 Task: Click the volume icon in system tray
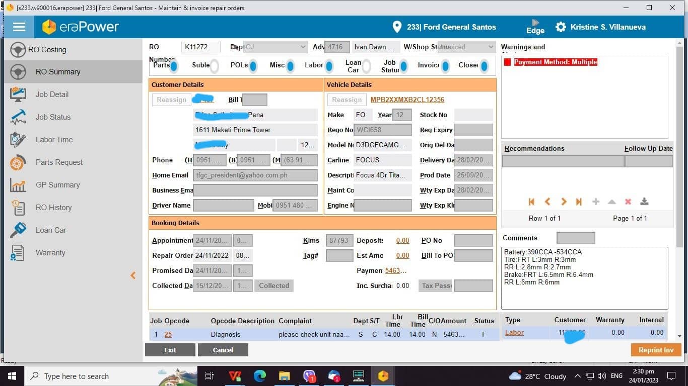pos(601,376)
